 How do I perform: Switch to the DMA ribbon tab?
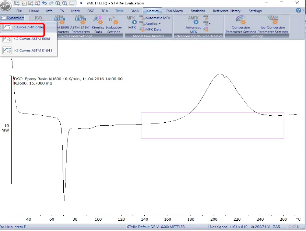tap(134, 11)
